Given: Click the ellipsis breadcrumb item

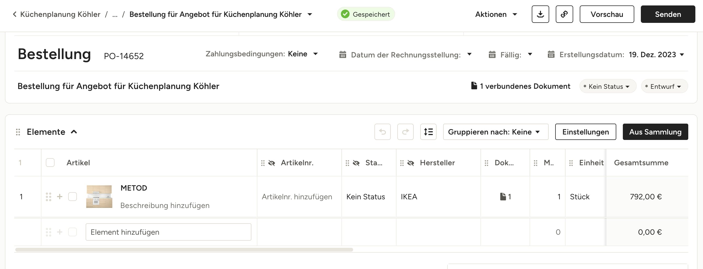Looking at the screenshot, I should click(x=115, y=14).
